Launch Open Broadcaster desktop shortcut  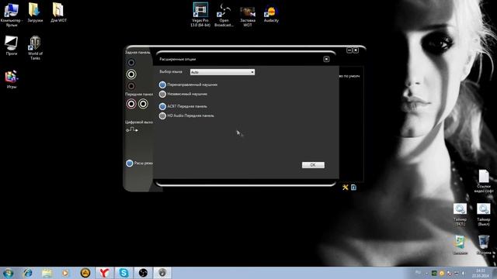(x=224, y=15)
